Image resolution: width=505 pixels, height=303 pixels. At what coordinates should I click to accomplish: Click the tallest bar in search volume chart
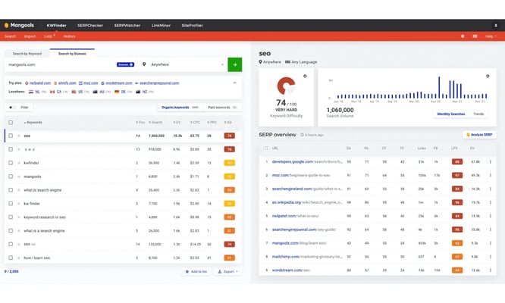[x=439, y=87]
